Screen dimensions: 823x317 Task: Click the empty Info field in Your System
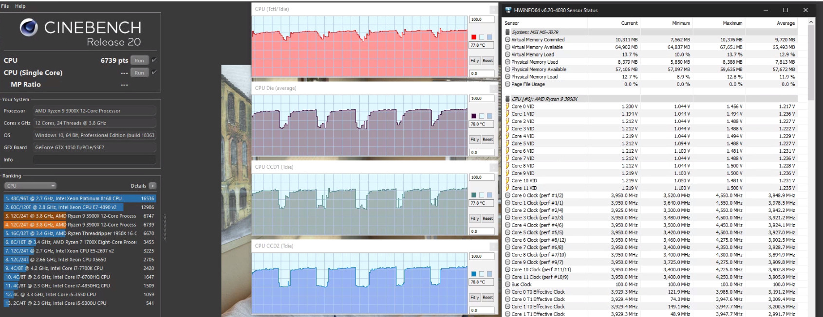[94, 159]
